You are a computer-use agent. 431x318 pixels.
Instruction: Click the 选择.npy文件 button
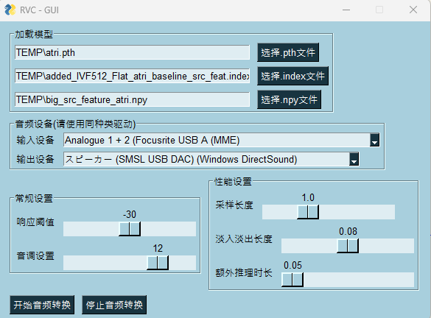[289, 99]
